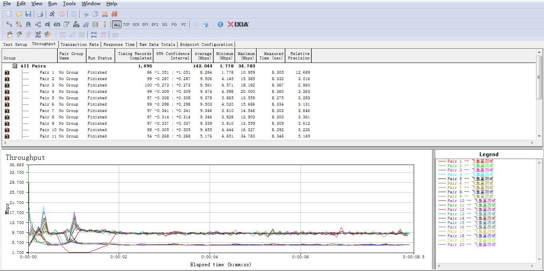This screenshot has height=271, width=544.
Task: Click the Pair Group Name column header
Action: [72, 56]
